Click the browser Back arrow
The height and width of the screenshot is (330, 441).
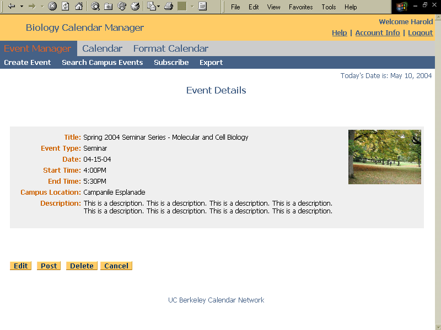coord(11,6)
